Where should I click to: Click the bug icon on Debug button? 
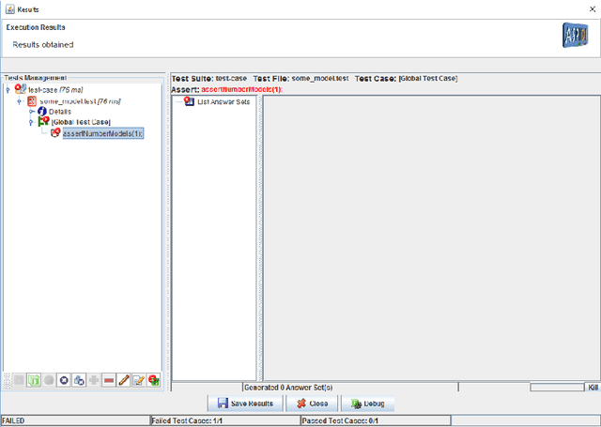pyautogui.click(x=356, y=404)
